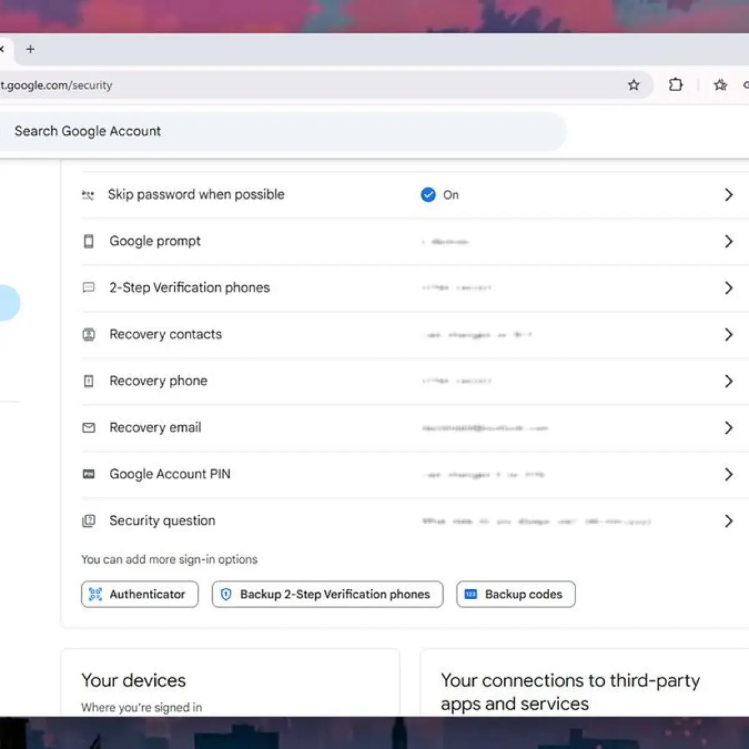Image resolution: width=749 pixels, height=749 pixels.
Task: Expand the Skip password when possible chevron
Action: click(728, 195)
